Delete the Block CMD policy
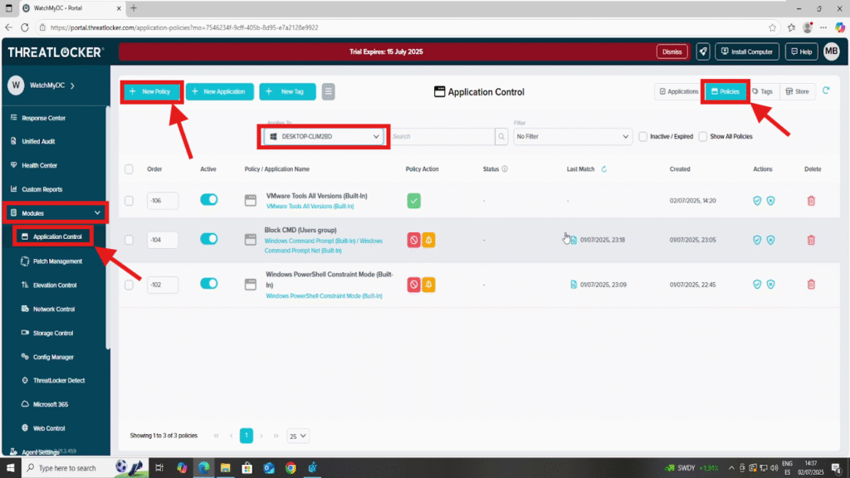This screenshot has height=478, width=850. point(811,240)
